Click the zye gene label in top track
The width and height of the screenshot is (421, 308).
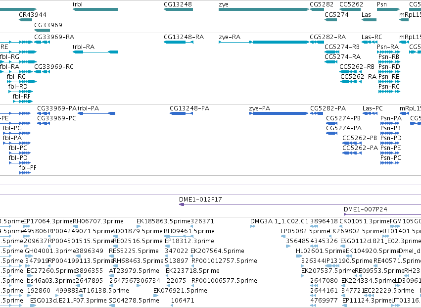click(x=224, y=4)
